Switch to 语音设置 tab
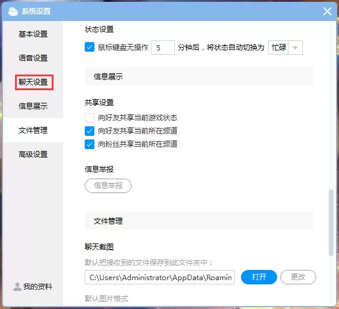This screenshot has height=309, width=339. pos(33,58)
